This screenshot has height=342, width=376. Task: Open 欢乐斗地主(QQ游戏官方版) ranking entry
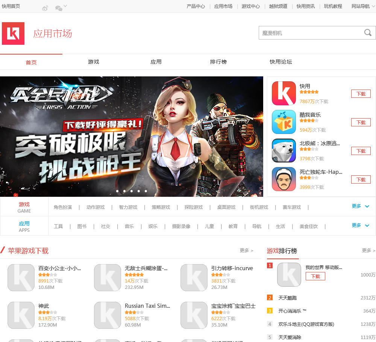[306, 324]
